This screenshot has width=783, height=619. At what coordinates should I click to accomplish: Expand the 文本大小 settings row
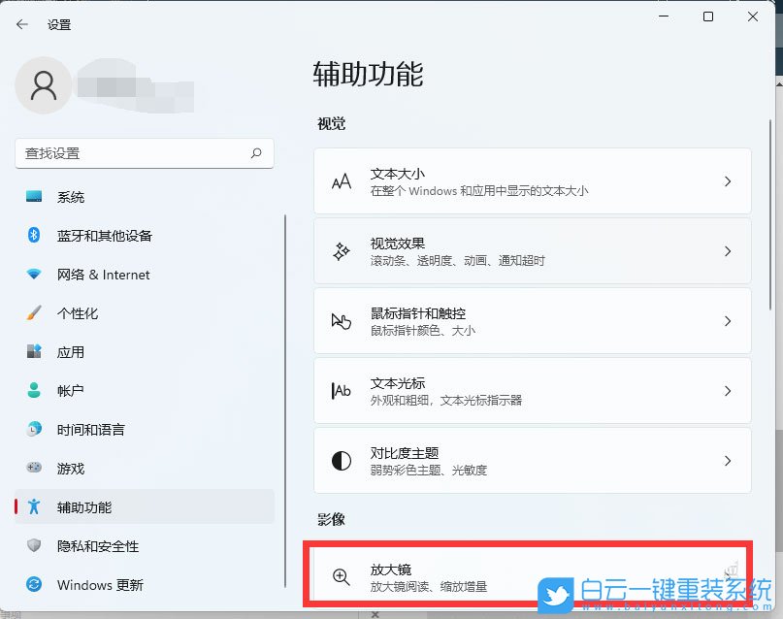coord(728,180)
